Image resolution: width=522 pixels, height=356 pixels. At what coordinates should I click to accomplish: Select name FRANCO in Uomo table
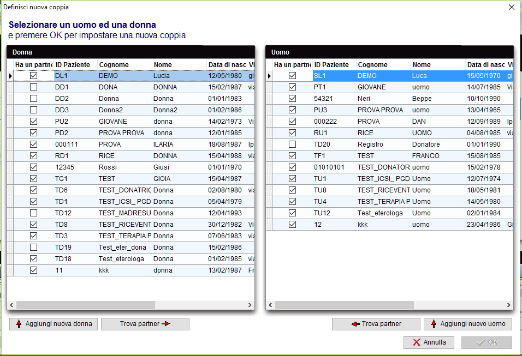[438, 155]
